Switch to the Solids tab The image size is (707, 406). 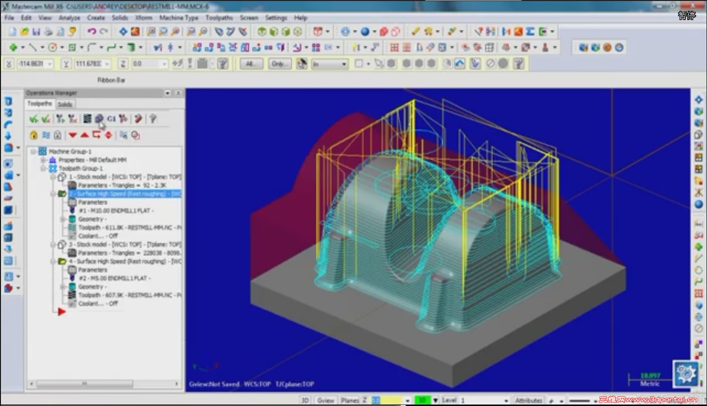click(x=64, y=104)
